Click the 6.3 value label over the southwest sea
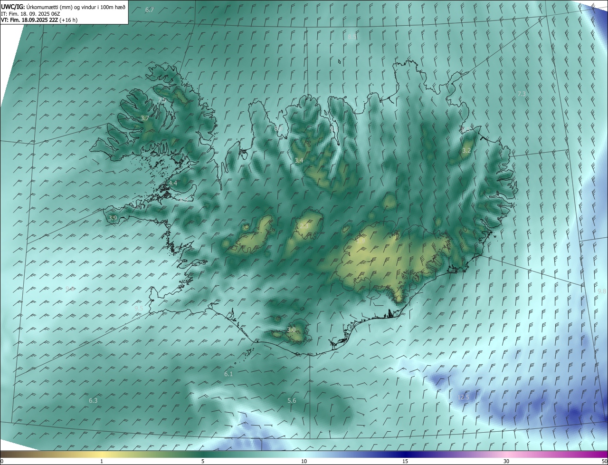The height and width of the screenshot is (465, 608). tap(93, 401)
